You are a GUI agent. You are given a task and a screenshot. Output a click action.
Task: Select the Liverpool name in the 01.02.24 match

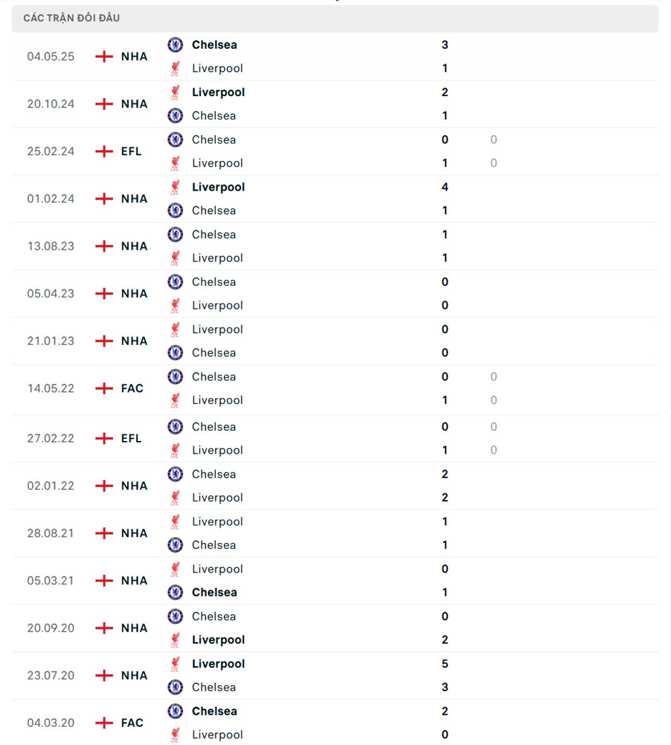click(x=218, y=187)
